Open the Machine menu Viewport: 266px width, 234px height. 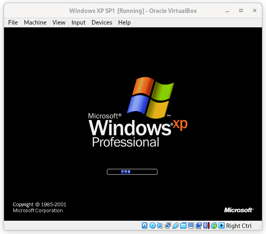(35, 23)
